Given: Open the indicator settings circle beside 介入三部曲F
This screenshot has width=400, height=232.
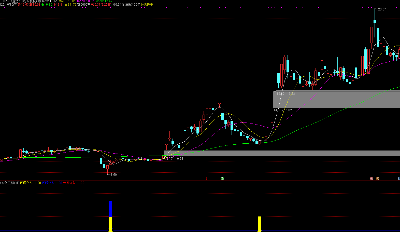Looking at the screenshot, I should pyautogui.click(x=0, y=183).
